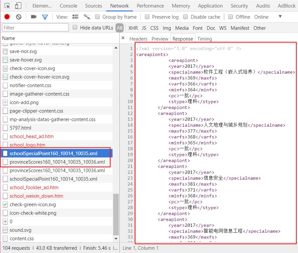This screenshot has width=298, height=253.
Task: Click the 5797.html document icon
Action: click(5, 128)
